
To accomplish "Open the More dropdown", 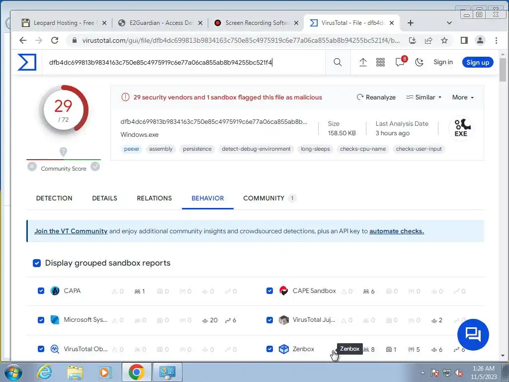I will pos(463,97).
